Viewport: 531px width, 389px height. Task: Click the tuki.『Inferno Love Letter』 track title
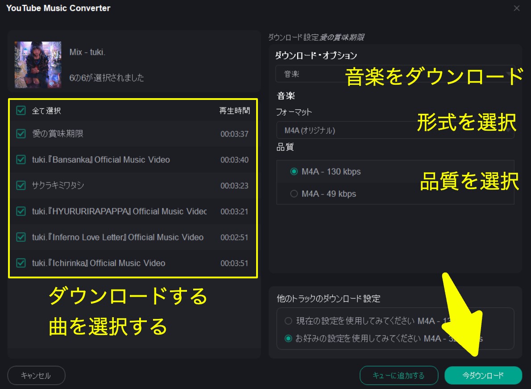(117, 237)
